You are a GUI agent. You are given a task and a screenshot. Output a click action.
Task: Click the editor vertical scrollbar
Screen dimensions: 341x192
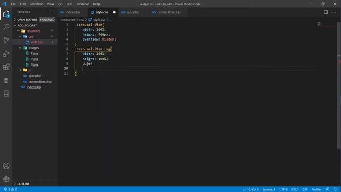tap(339, 85)
